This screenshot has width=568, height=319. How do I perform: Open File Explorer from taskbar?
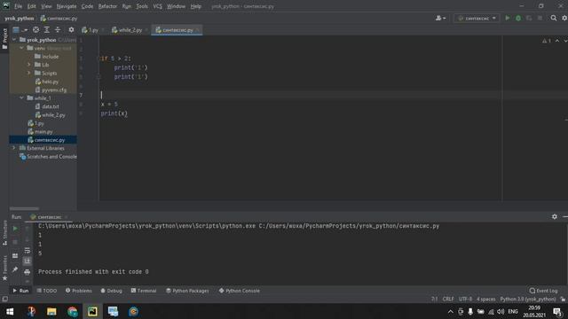(x=51, y=311)
